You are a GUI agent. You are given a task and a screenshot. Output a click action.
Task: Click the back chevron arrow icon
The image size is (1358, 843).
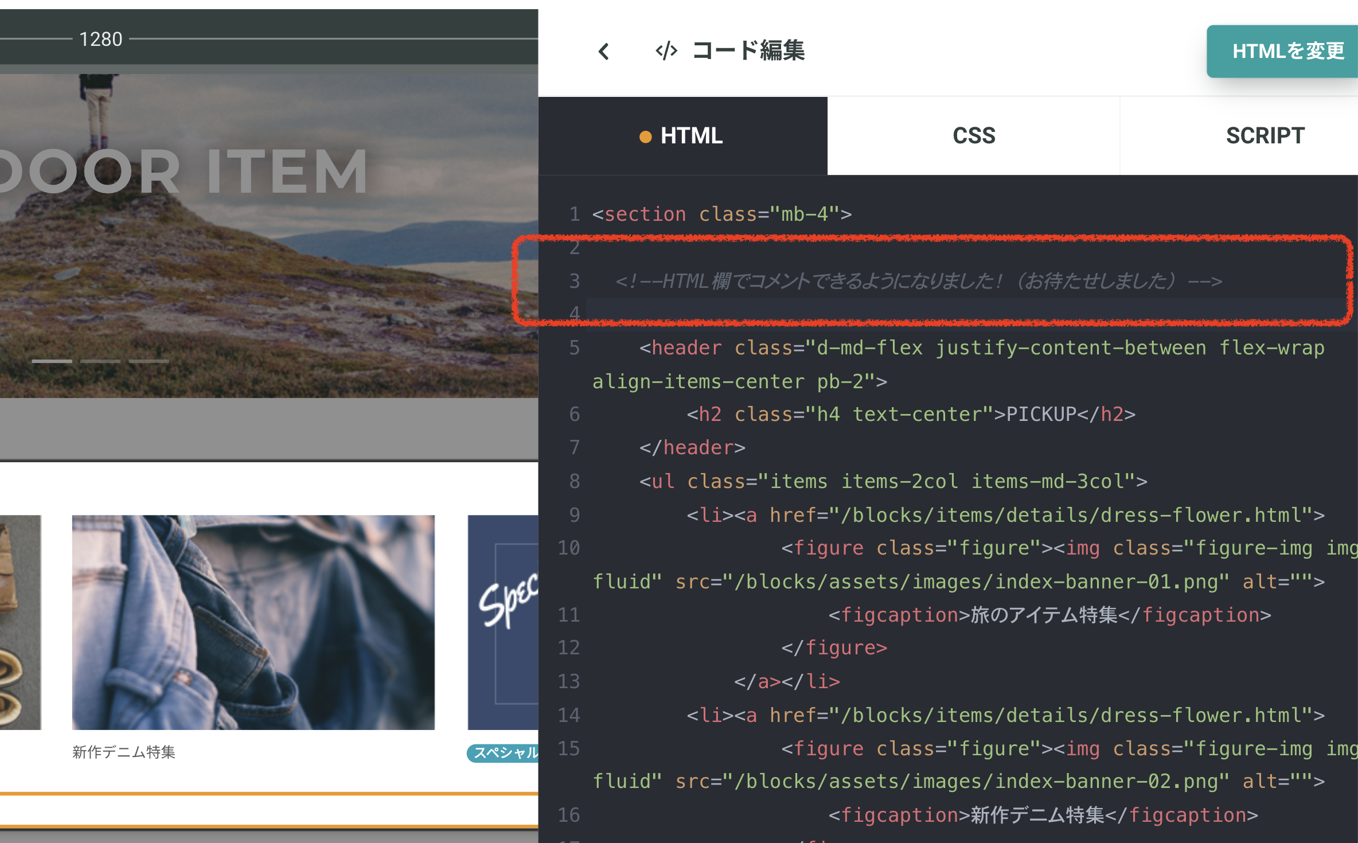coord(603,52)
